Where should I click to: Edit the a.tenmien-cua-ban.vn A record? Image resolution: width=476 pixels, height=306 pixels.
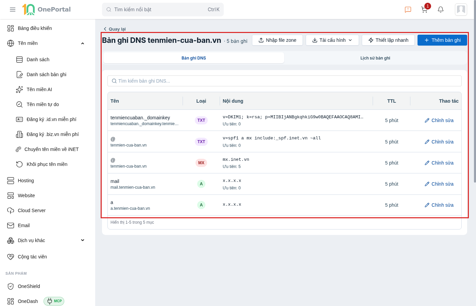(439, 205)
